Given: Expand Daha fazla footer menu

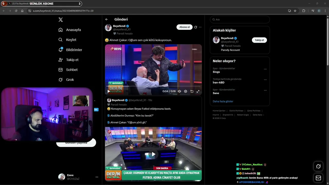Looking at the screenshot, I should (x=258, y=115).
